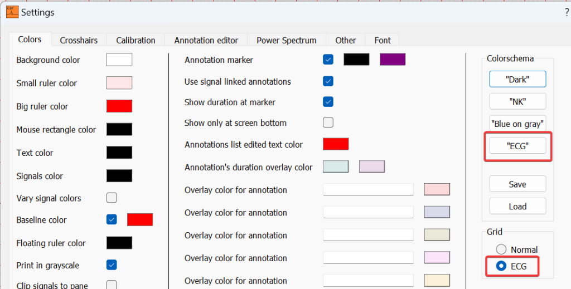Screen dimensions: 571x289
Task: Click the Save colorschema button
Action: pyautogui.click(x=517, y=184)
